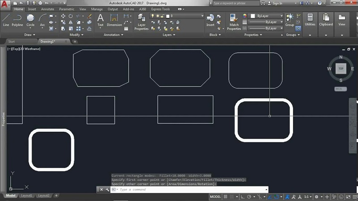Image resolution: width=358 pixels, height=201 pixels.
Task: Expand the Layers panel
Action: [169, 35]
